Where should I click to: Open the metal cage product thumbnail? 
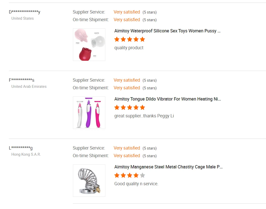pyautogui.click(x=89, y=180)
